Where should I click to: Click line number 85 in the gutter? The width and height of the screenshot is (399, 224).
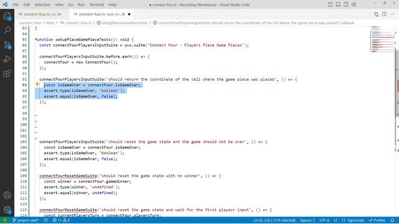tap(24, 39)
